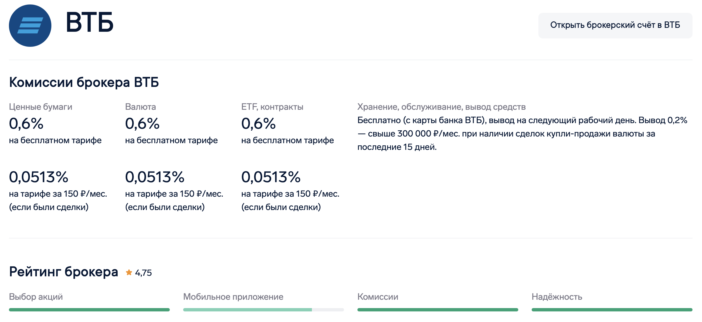Click the 0,0513% value under Валюта

click(x=155, y=177)
